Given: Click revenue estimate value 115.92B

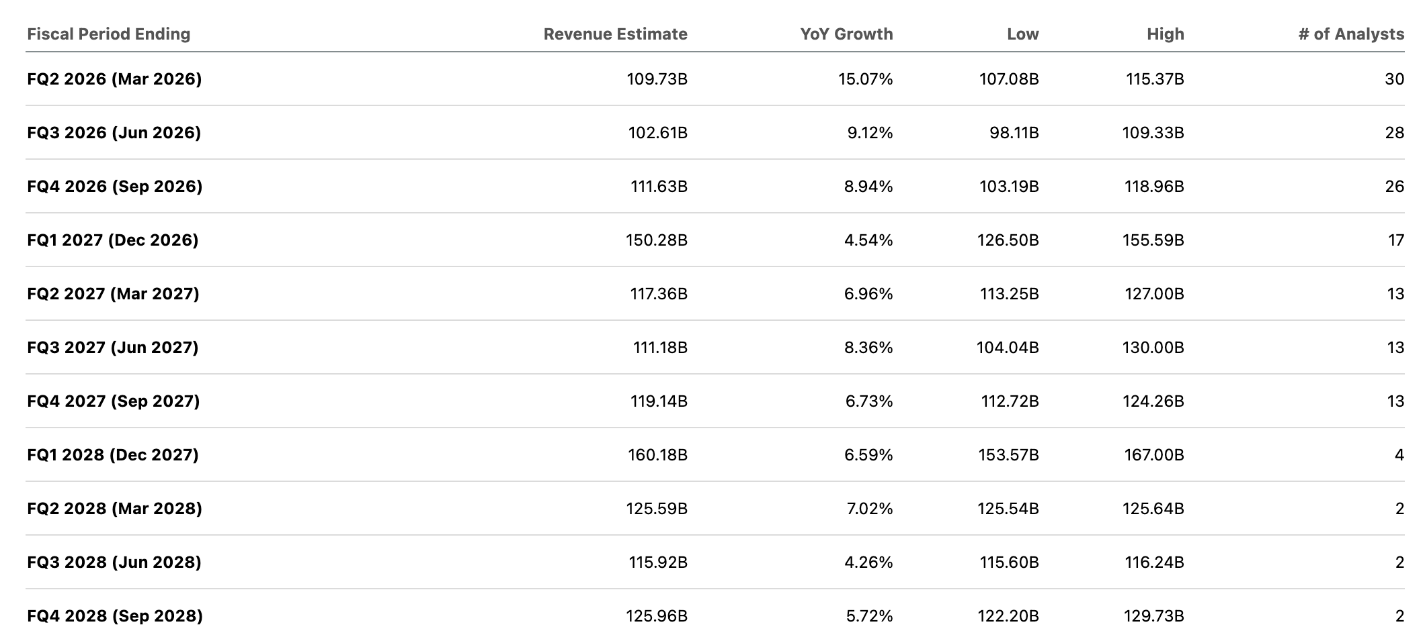Looking at the screenshot, I should point(658,562).
